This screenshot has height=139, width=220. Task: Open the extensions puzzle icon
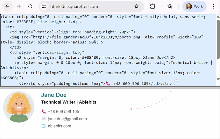pos(153,6)
